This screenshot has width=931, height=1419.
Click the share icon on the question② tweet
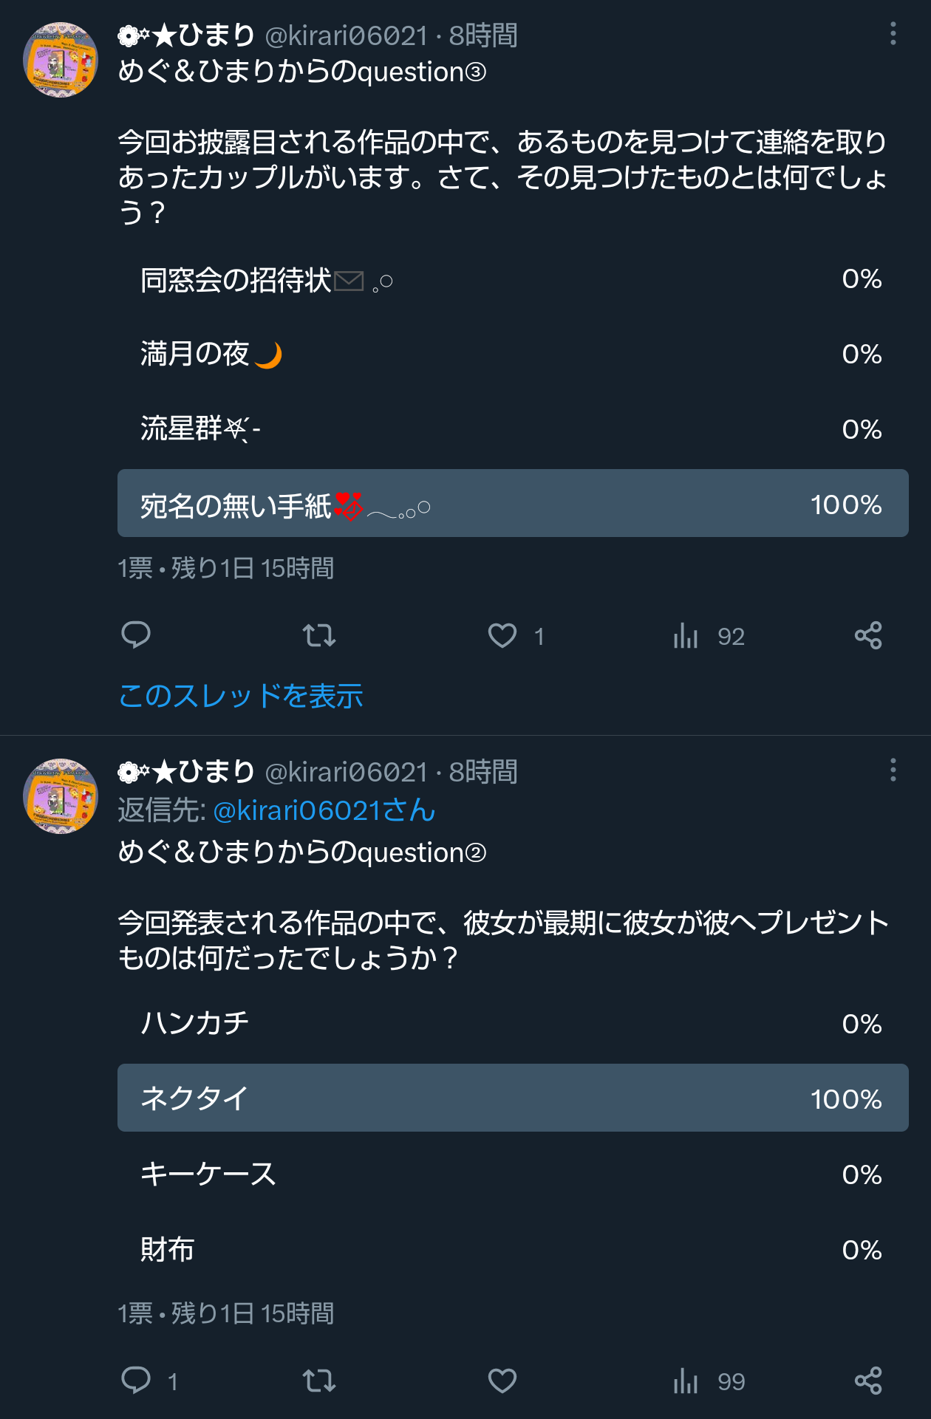[869, 1378]
